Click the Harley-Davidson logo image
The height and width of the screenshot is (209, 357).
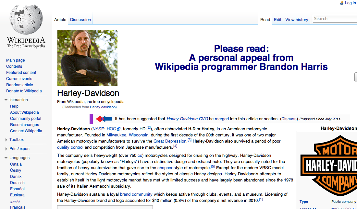pyautogui.click(x=328, y=165)
